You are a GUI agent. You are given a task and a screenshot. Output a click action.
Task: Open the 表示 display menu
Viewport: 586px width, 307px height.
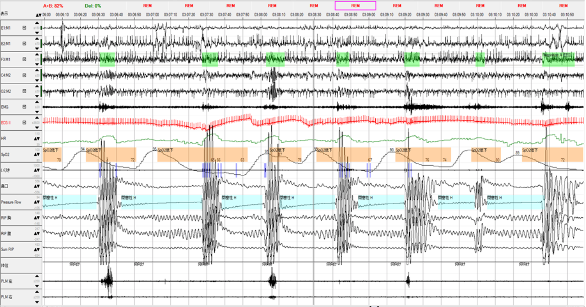[x=4, y=15]
